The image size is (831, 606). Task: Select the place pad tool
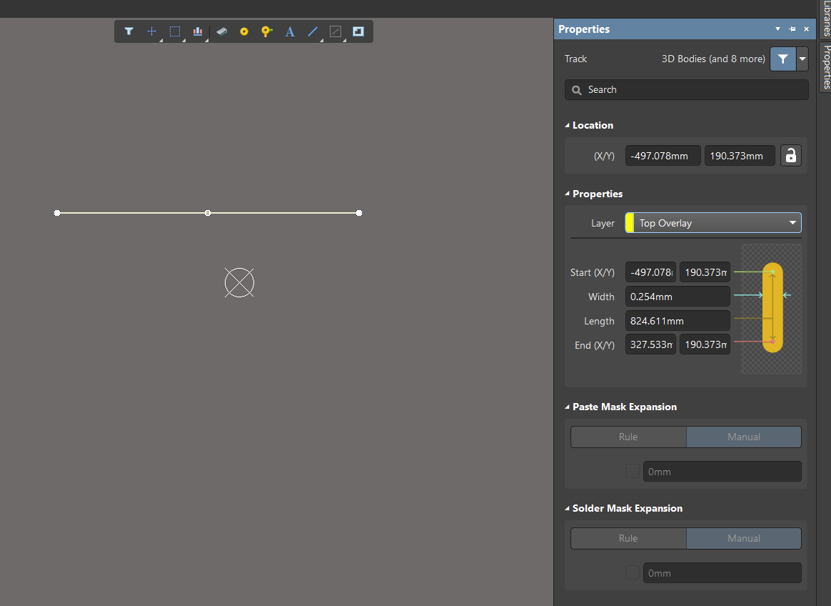point(244,32)
